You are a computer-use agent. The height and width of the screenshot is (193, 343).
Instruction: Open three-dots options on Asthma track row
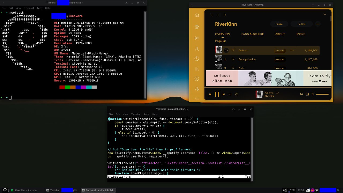coord(292,50)
